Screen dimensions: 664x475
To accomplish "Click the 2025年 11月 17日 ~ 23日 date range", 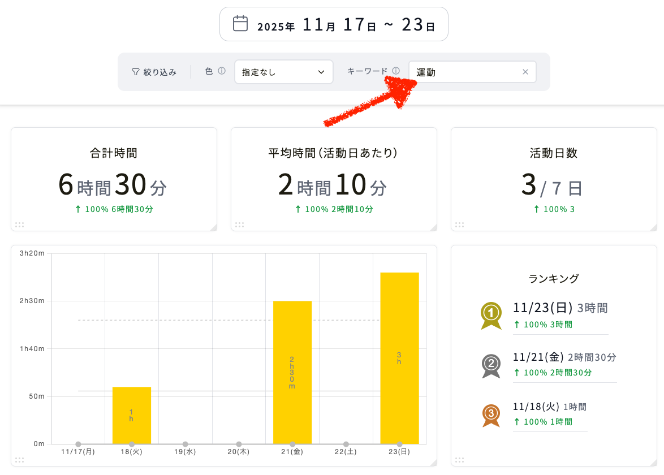I will click(x=346, y=25).
